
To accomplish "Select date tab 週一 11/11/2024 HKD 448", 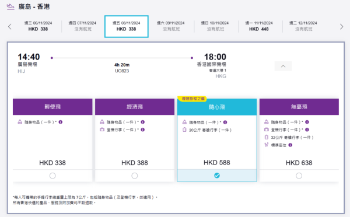I will pos(259,26).
